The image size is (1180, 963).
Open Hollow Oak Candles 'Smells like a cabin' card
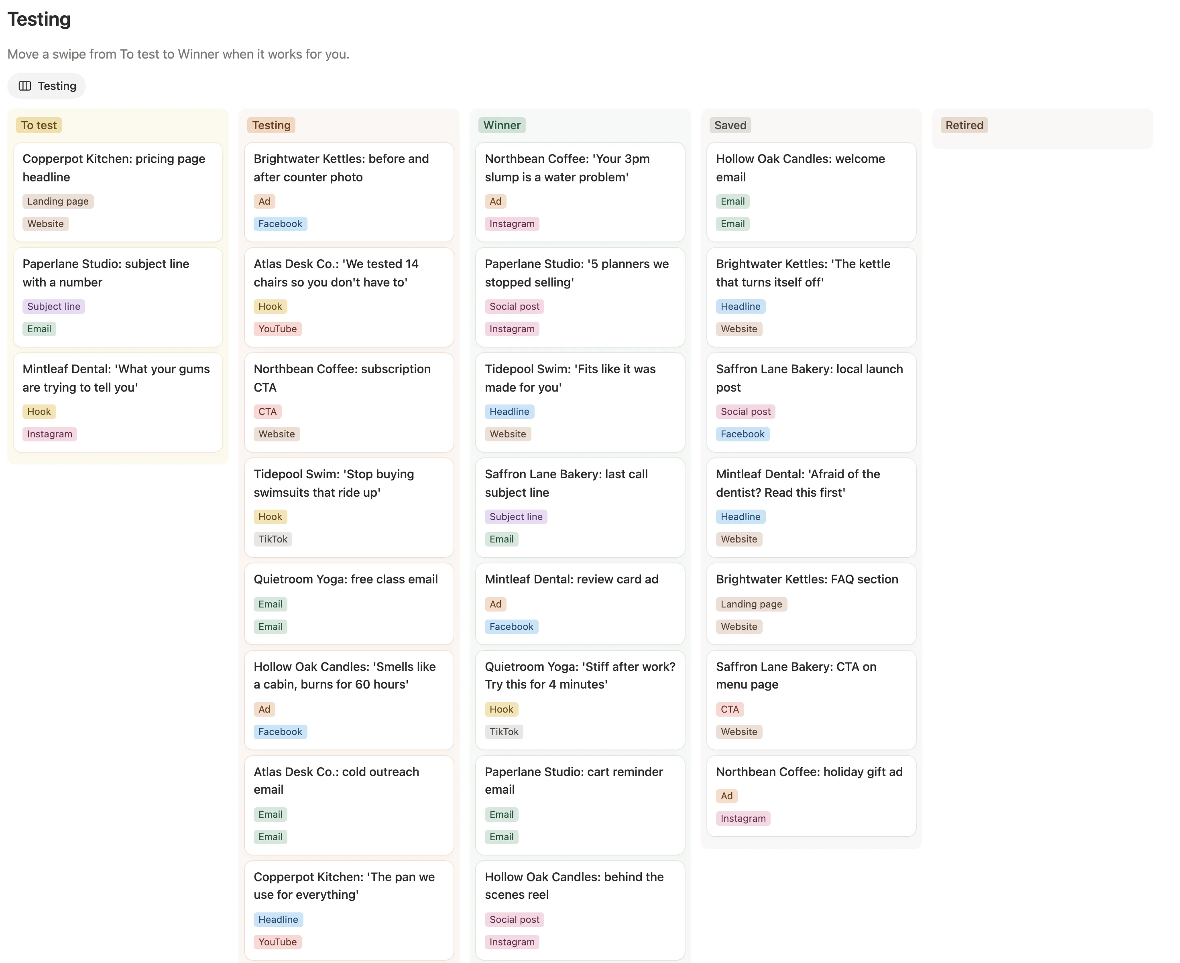coord(349,700)
